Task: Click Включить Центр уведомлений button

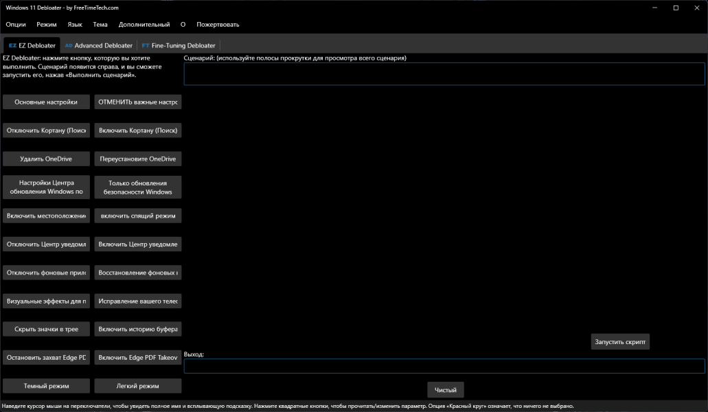Action: [138, 244]
